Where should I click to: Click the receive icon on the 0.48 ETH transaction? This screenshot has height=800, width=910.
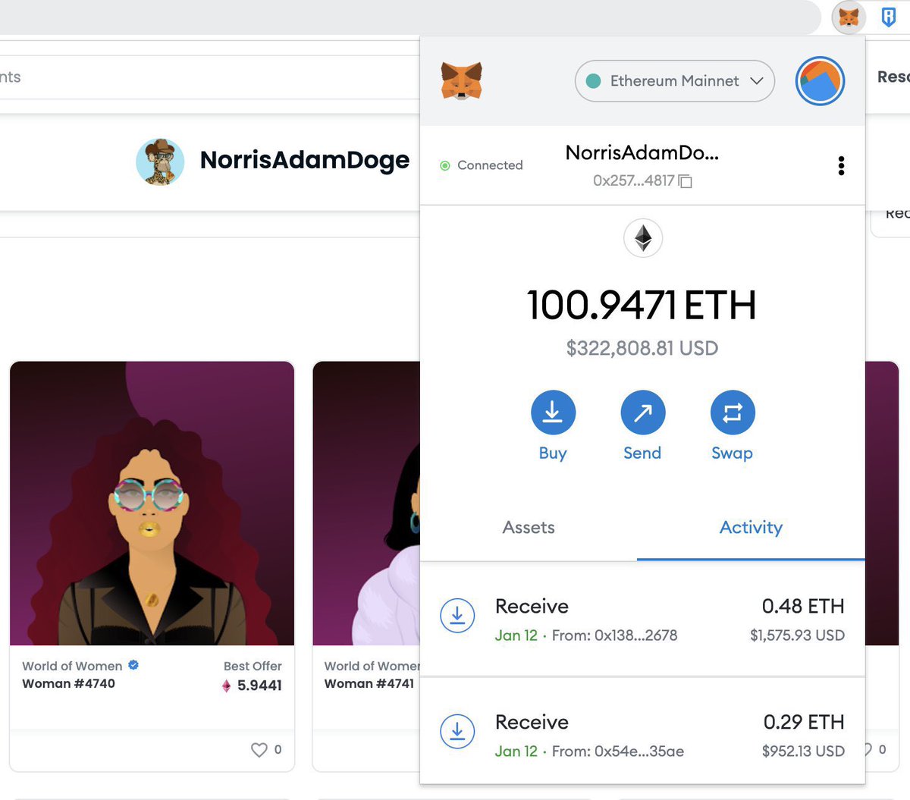[x=457, y=615]
